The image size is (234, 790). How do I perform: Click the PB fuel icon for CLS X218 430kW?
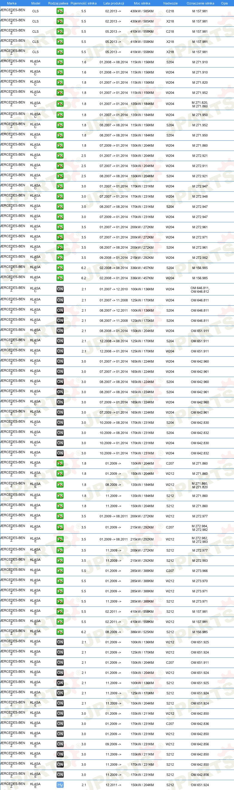point(60,22)
